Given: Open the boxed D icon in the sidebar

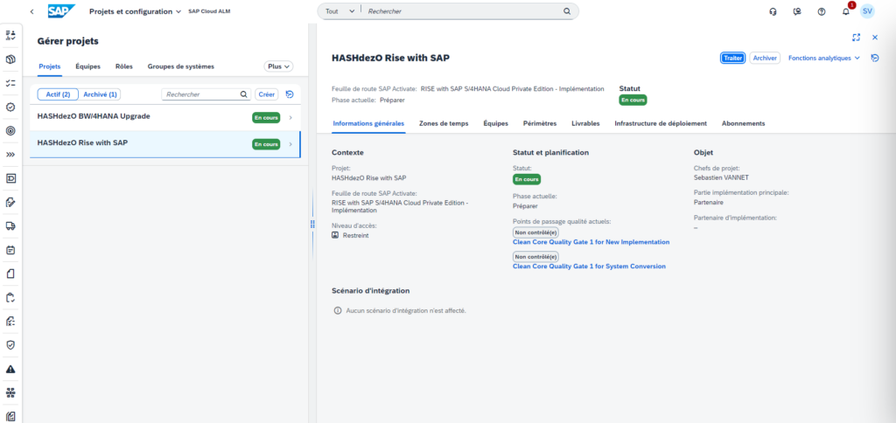Looking at the screenshot, I should 10,178.
